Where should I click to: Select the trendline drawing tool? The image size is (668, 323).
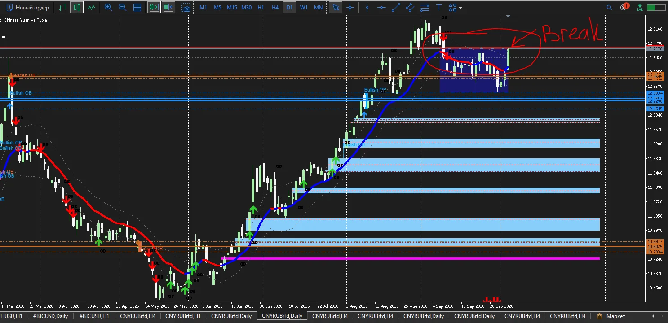coord(396,8)
